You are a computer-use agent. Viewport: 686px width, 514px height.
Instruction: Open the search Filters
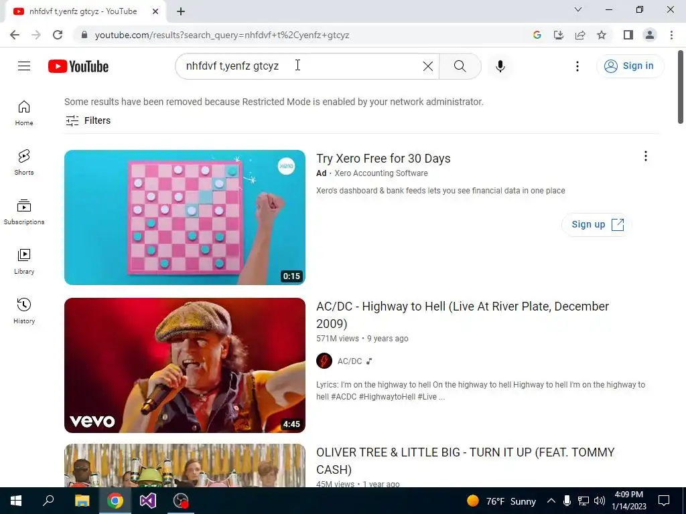pos(88,120)
